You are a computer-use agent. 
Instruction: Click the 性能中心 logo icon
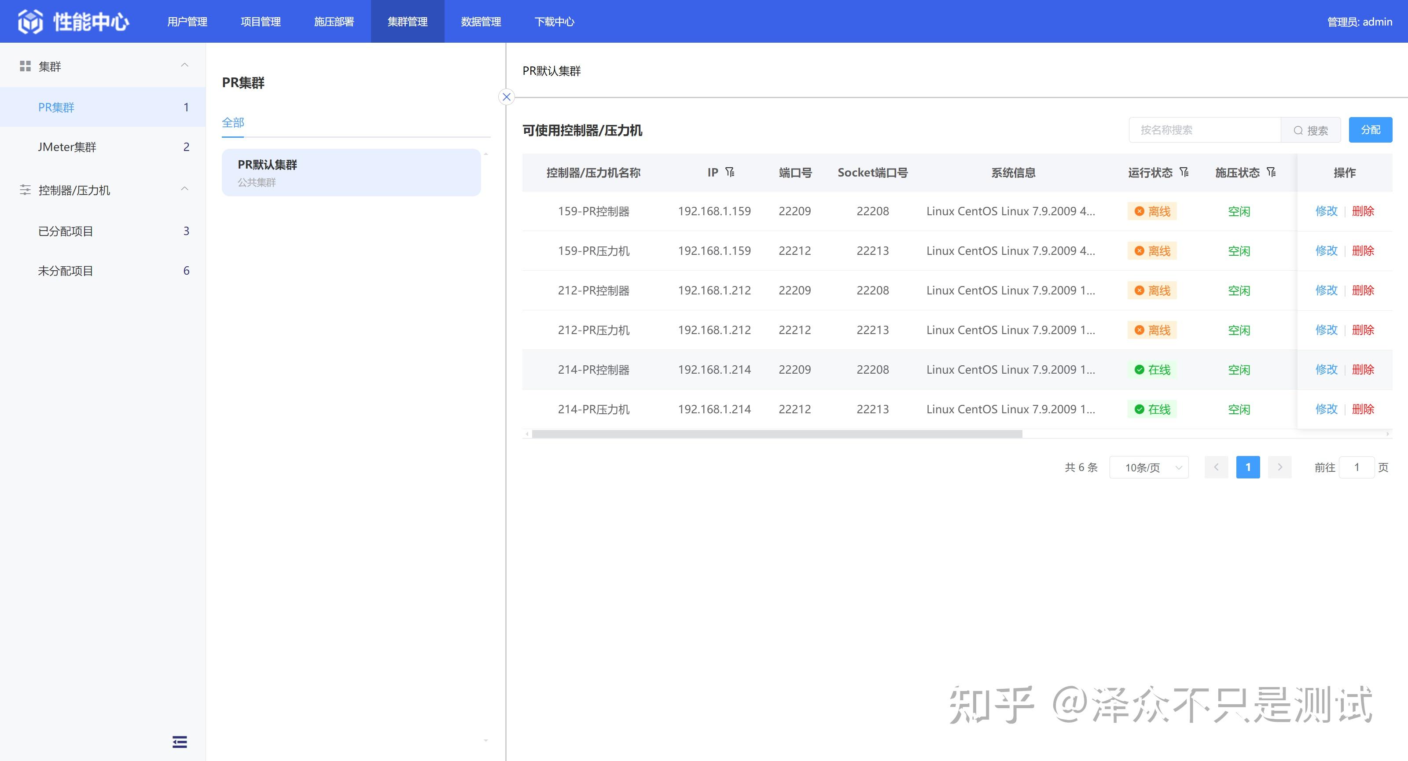click(x=30, y=21)
